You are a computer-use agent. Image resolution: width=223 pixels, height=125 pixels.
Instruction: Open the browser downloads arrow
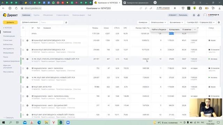(x=220, y=8)
